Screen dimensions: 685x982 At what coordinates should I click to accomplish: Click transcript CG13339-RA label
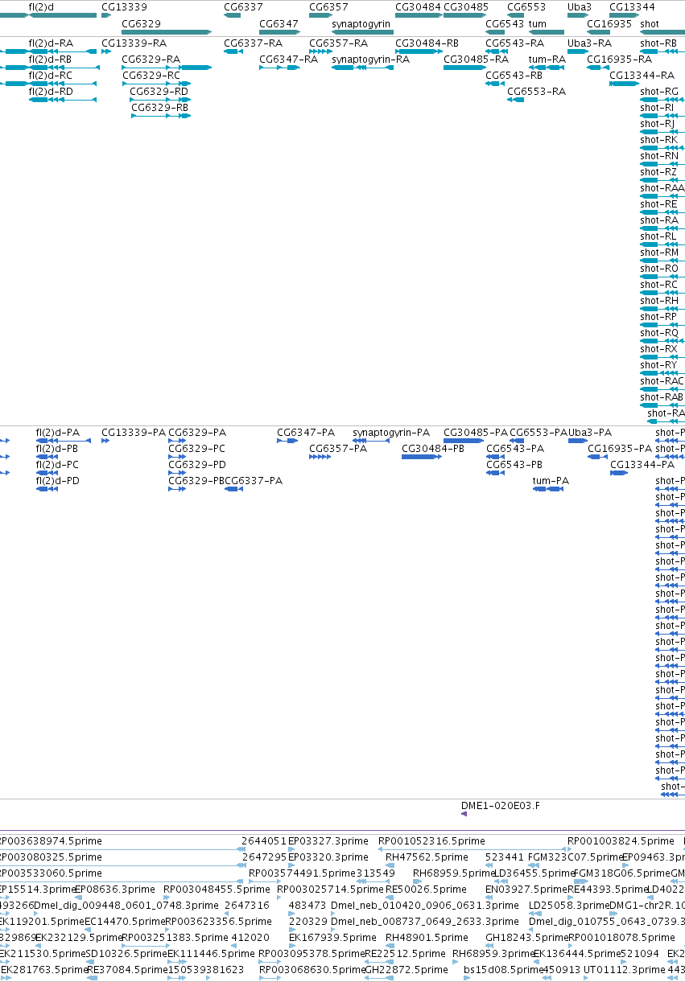coord(134,43)
